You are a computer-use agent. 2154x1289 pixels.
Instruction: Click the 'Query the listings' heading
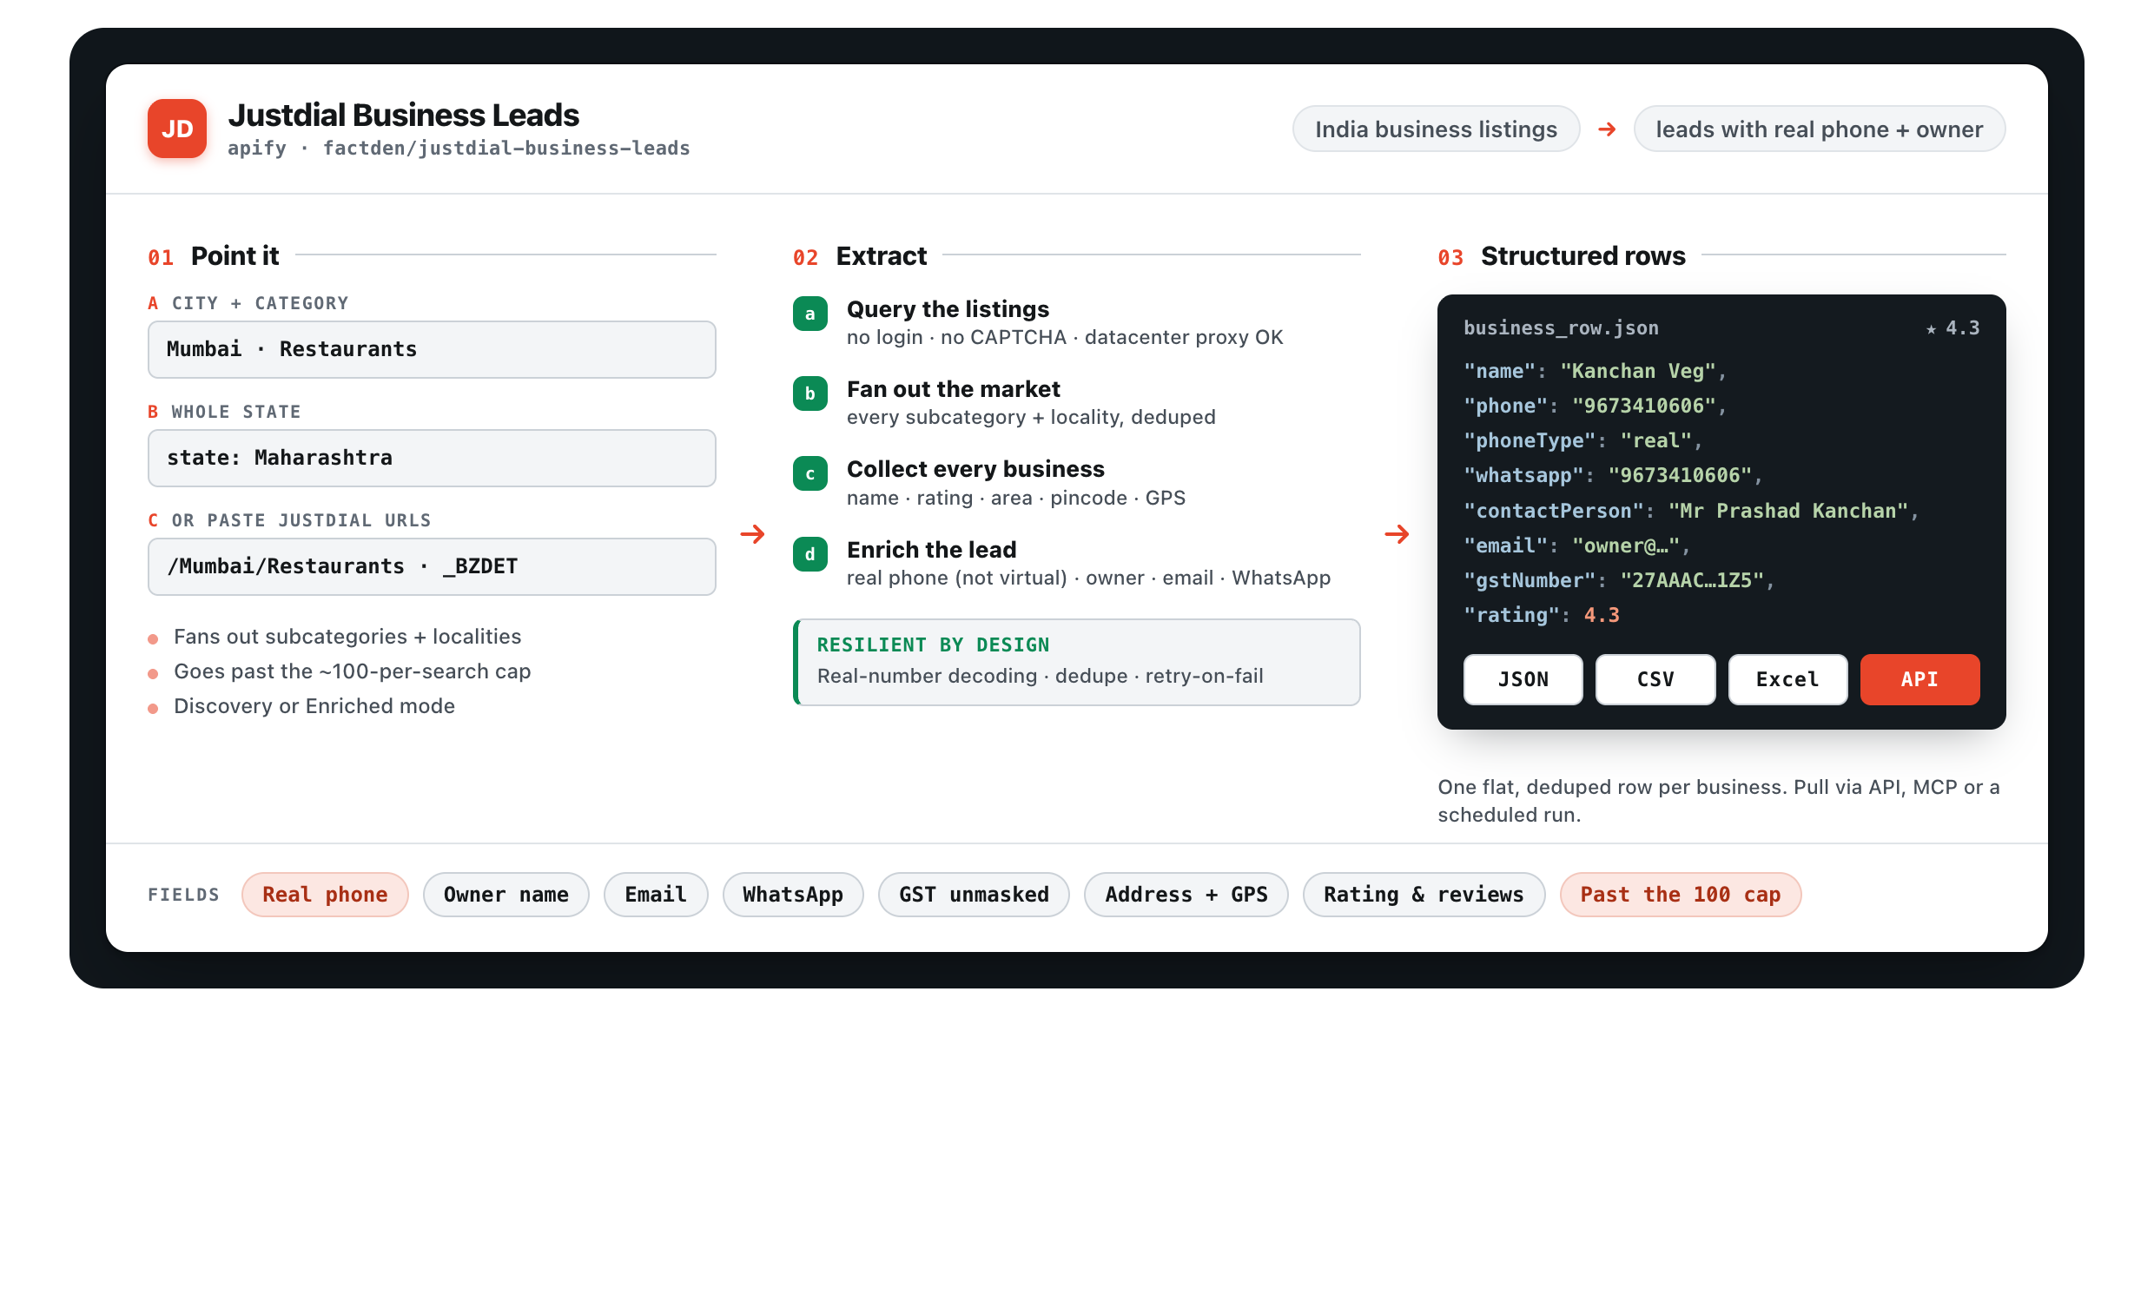[x=948, y=309]
